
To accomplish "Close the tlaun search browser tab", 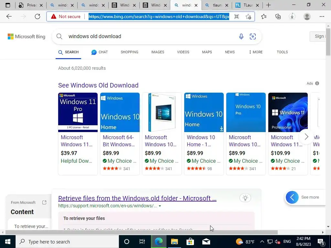I will tap(227, 5).
